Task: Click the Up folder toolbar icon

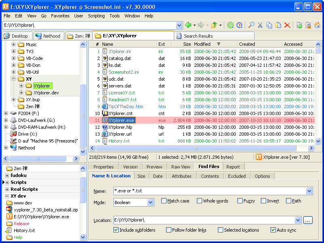Action: (x=214, y=25)
